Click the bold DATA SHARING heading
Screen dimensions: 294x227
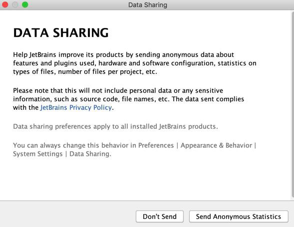coord(61,32)
